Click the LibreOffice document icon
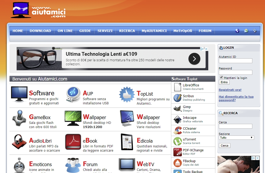Screen dimensions: 265x173 point(177,87)
